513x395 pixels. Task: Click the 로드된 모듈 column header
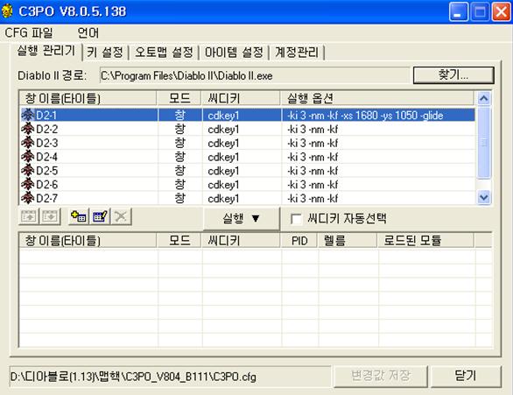point(425,241)
